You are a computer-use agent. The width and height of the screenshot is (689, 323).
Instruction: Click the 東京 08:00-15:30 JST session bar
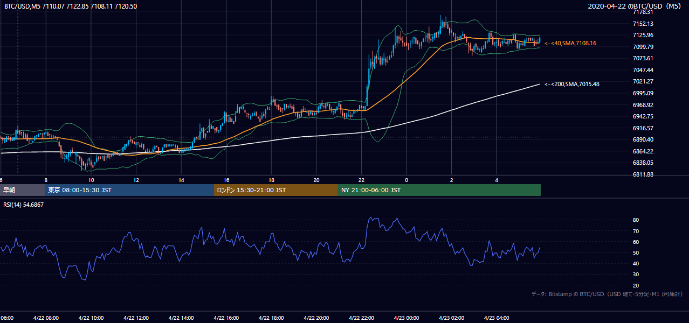point(129,190)
